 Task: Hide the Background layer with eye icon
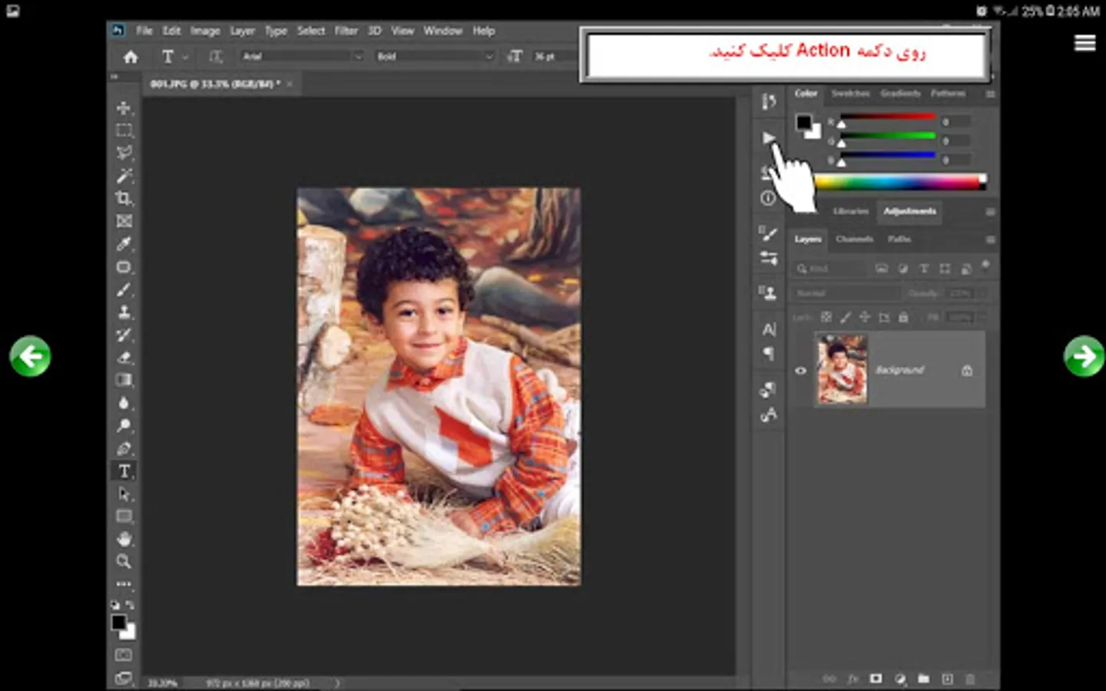point(800,370)
